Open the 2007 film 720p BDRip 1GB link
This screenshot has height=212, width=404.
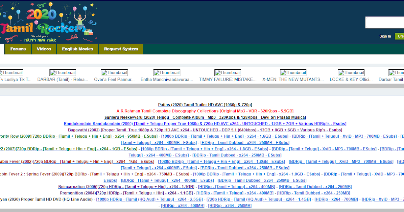(68, 149)
